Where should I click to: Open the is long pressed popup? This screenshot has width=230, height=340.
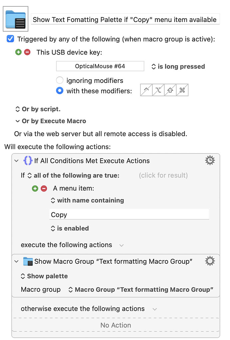(x=178, y=66)
